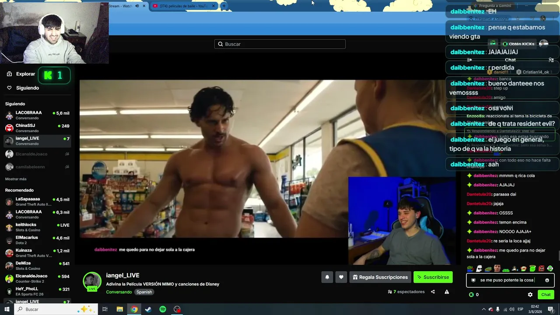This screenshot has width=560, height=315.
Task: Select offline channel ElcanaldeJoaco under Siguiendo
Action: [37, 154]
